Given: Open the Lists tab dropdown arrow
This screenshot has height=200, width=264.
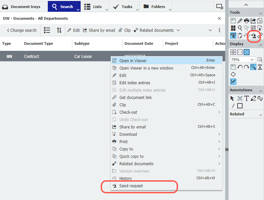Looking at the screenshot, I should click(107, 10).
